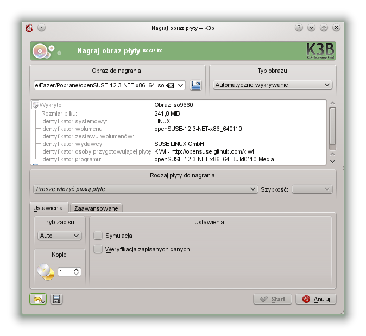The image size is (366, 336).
Task: Enable Weryfikacja zapisanych danych checkbox
Action: point(98,249)
